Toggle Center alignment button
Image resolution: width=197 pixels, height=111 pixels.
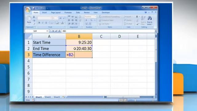coord(73,20)
